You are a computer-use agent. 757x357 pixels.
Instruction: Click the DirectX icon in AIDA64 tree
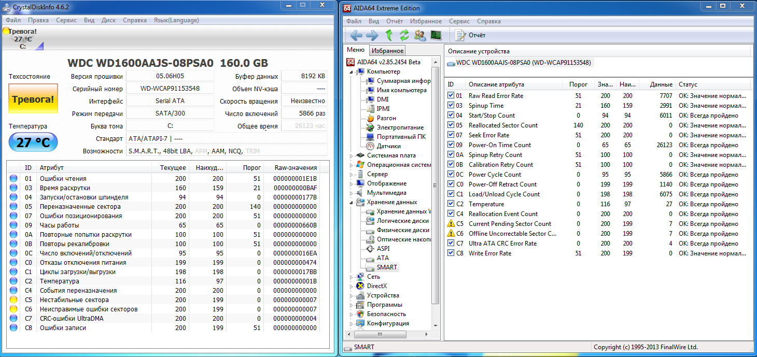point(360,286)
